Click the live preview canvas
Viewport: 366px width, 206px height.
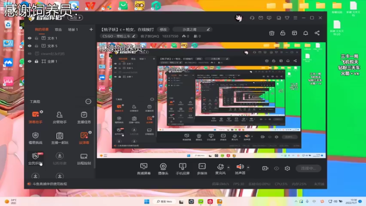[x=211, y=100]
